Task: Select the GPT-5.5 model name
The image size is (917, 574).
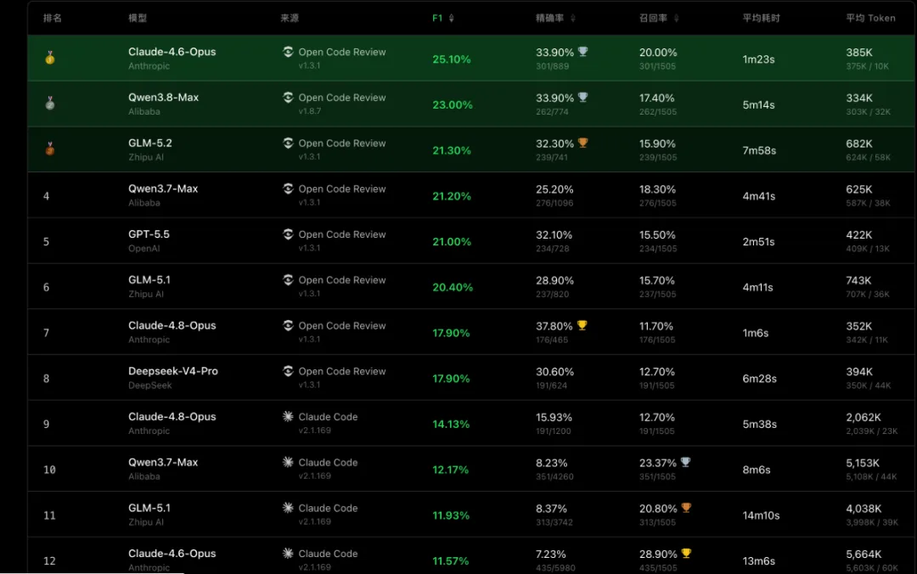Action: pyautogui.click(x=149, y=234)
